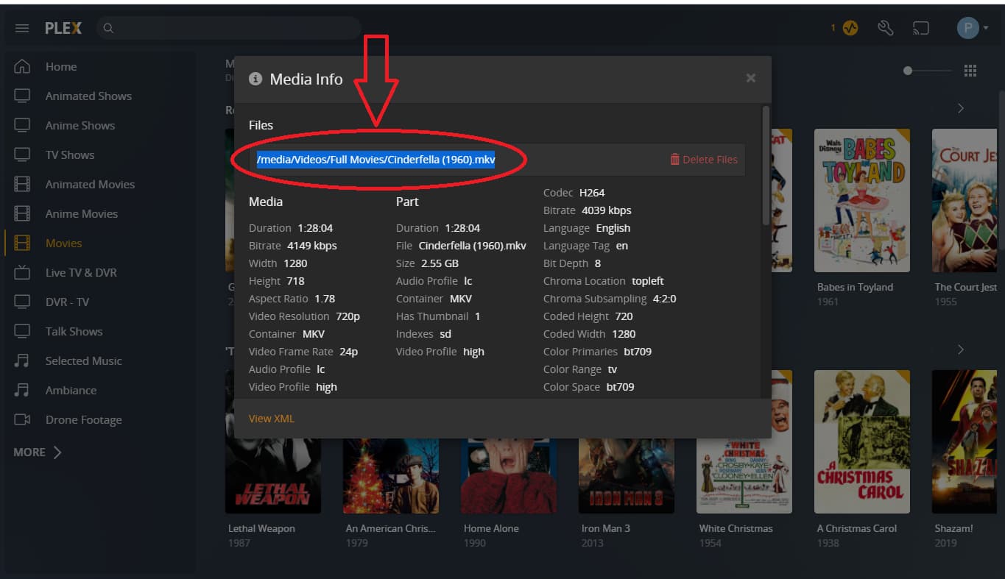Image resolution: width=1005 pixels, height=579 pixels.
Task: Click the search magnifier icon
Action: tap(108, 29)
